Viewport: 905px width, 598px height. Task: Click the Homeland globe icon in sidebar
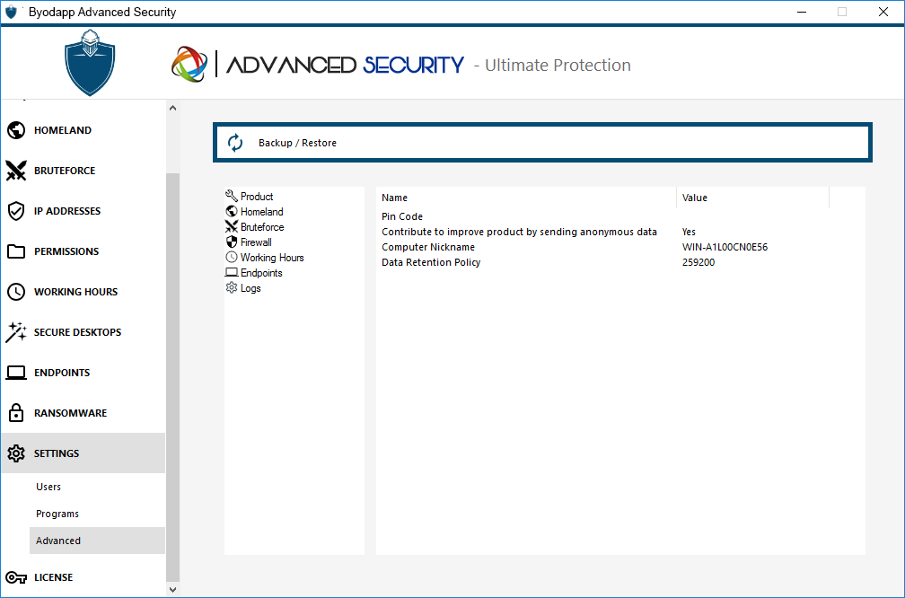pos(16,130)
